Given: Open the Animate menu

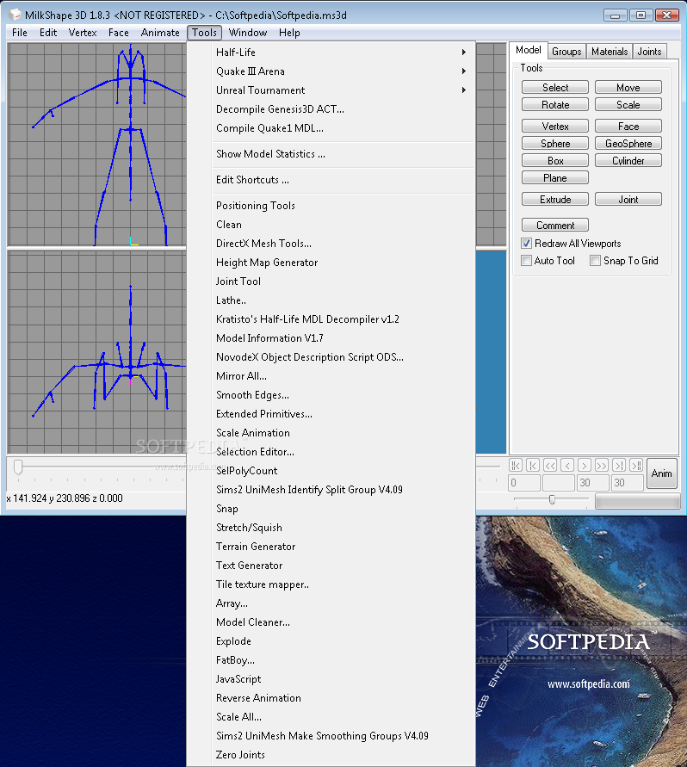Looking at the screenshot, I should pos(160,33).
